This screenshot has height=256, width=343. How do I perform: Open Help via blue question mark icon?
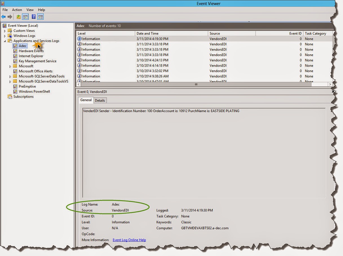[34, 17]
